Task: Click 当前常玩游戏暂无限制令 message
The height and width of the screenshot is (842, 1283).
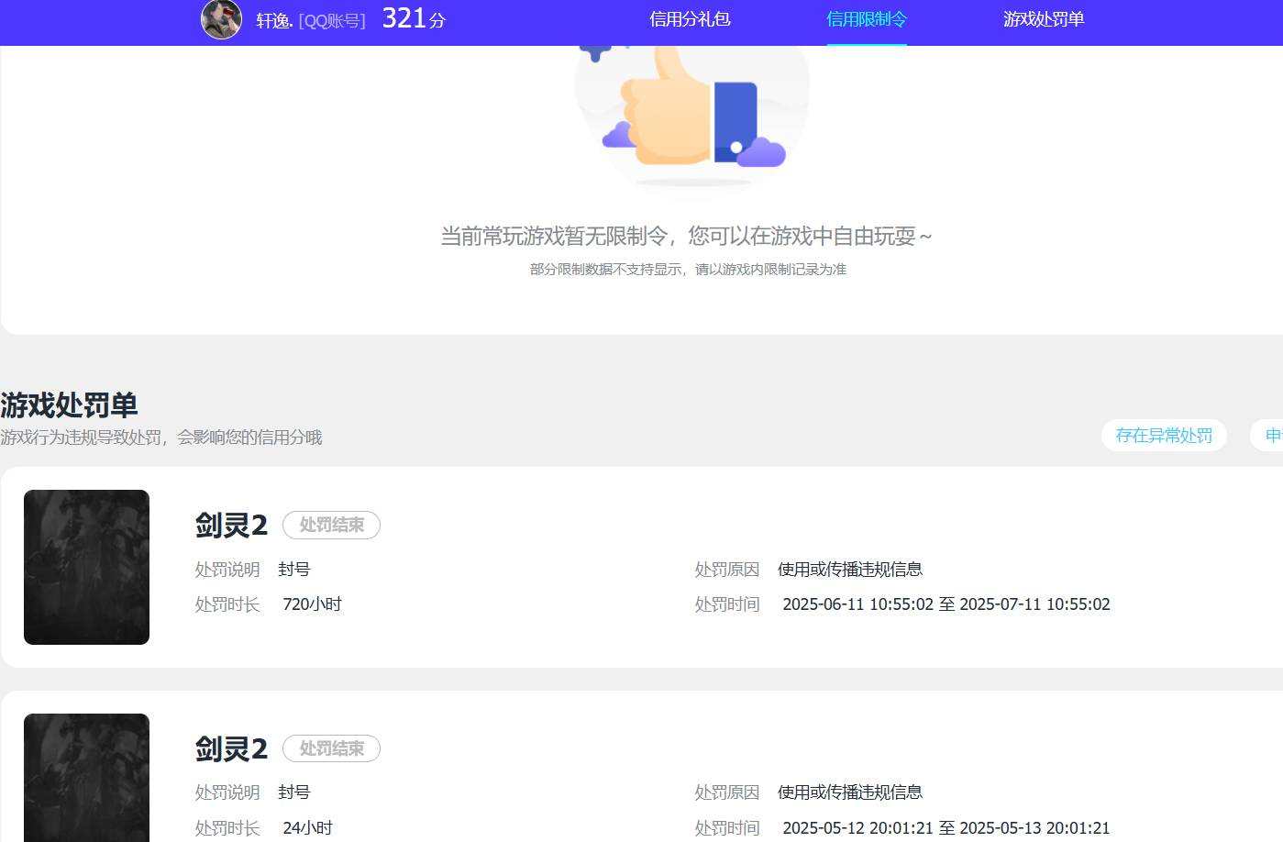Action: [x=686, y=236]
